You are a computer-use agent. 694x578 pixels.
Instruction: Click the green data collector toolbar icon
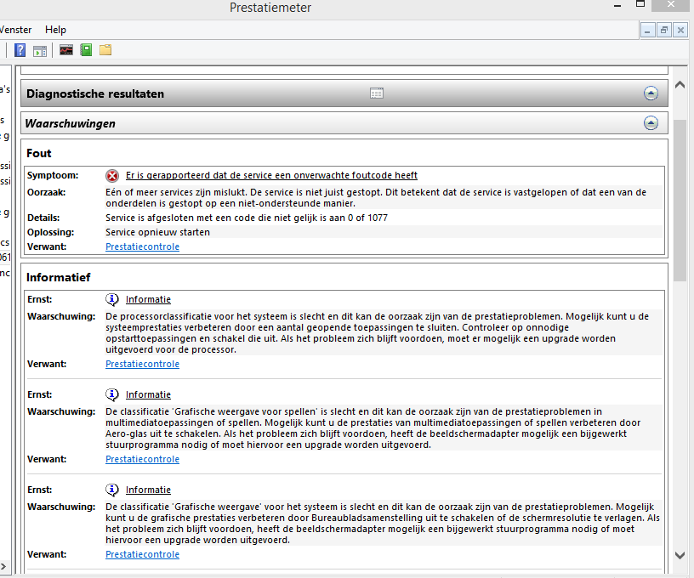(x=86, y=50)
